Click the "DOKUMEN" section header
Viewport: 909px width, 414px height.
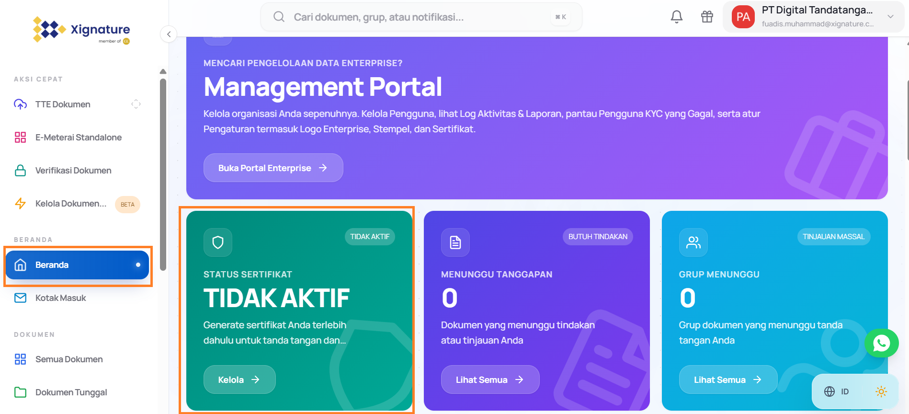coord(34,334)
